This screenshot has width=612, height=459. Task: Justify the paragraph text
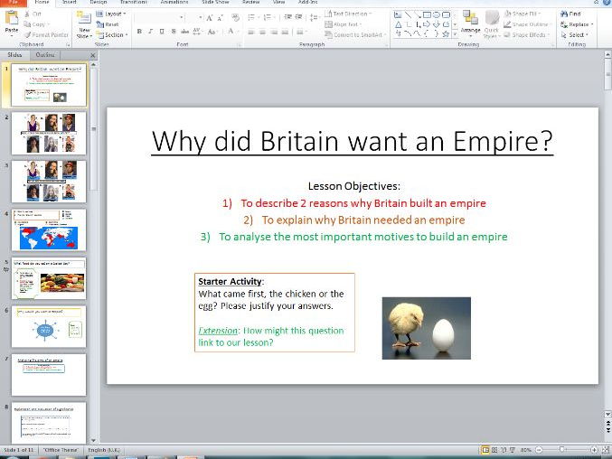coord(286,32)
